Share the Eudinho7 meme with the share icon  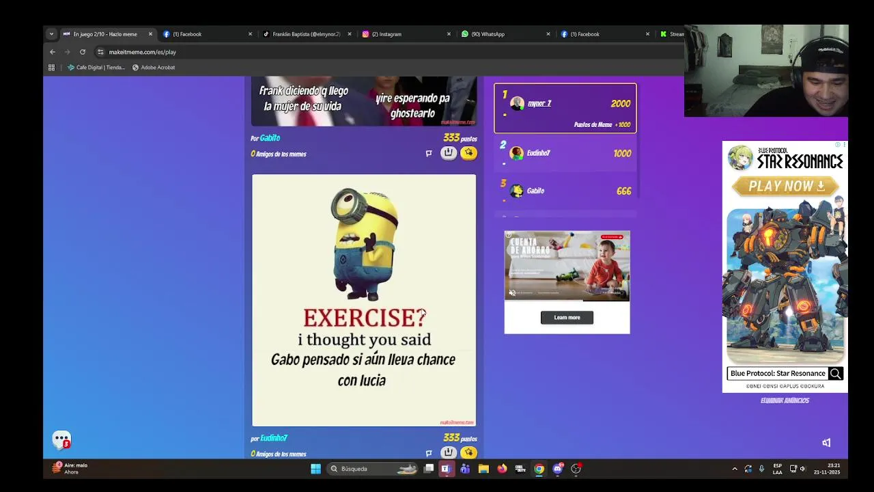tap(448, 452)
